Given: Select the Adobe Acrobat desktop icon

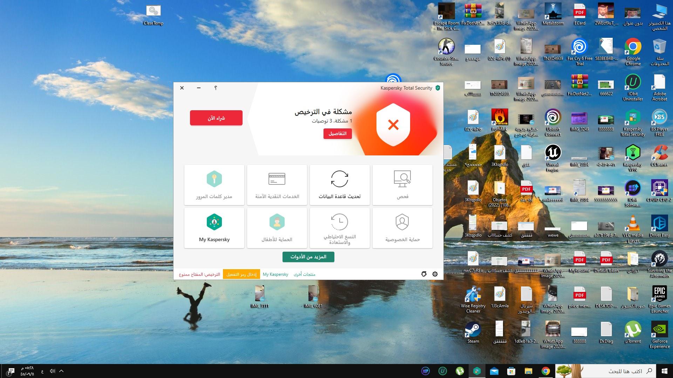Looking at the screenshot, I should pos(660,87).
